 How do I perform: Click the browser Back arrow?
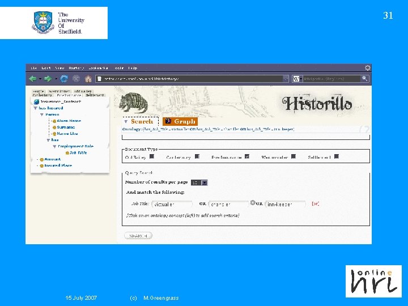[33, 79]
